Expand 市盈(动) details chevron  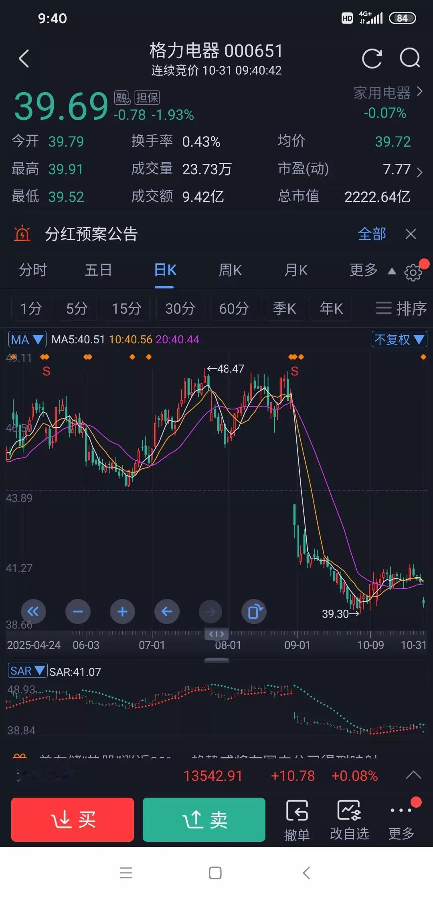[x=419, y=172]
